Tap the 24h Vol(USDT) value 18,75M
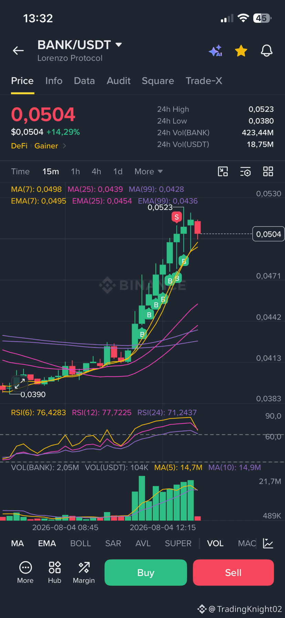The image size is (285, 618). (260, 144)
